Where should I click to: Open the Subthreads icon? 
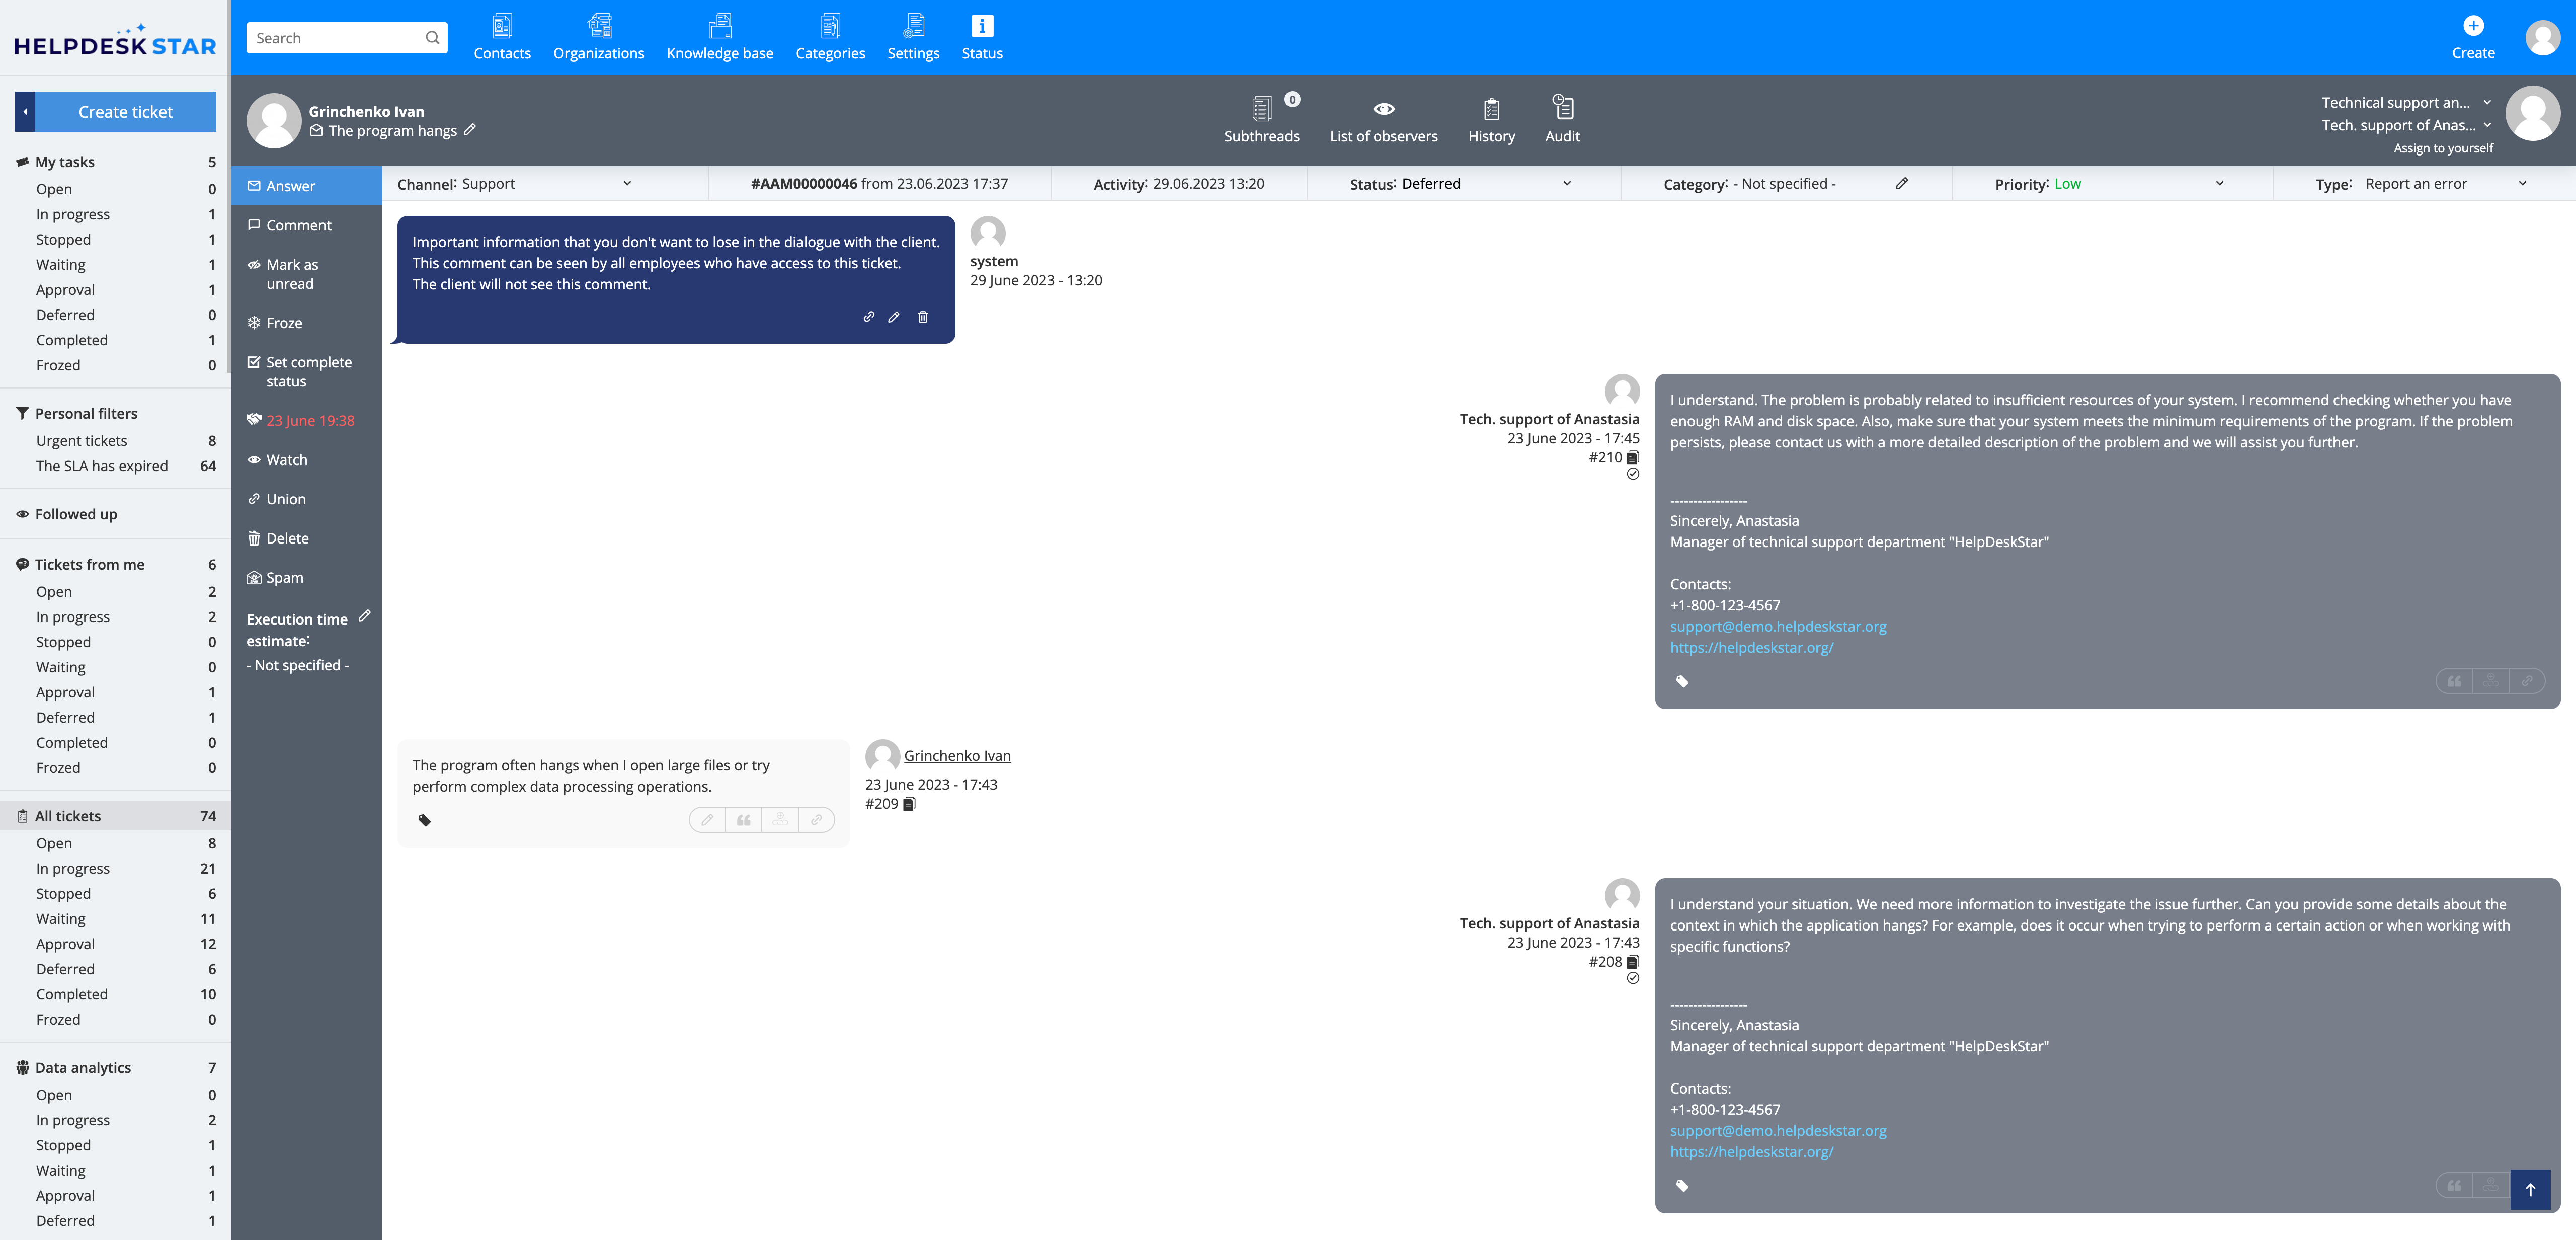pyautogui.click(x=1261, y=108)
